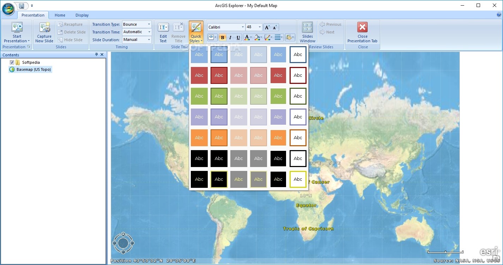Open the font size dropdown showing 48
503x265 pixels.
tap(254, 27)
